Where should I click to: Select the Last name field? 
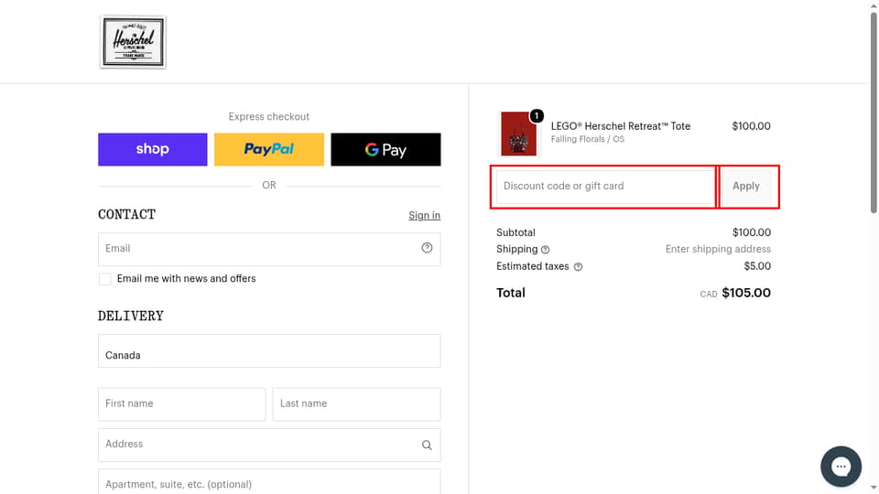[x=356, y=403]
